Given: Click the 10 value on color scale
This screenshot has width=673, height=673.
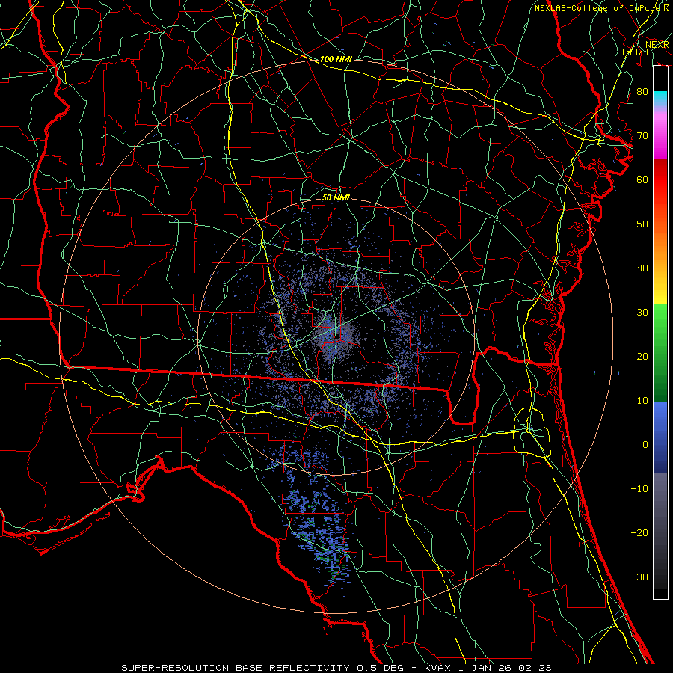Looking at the screenshot, I should click(642, 401).
